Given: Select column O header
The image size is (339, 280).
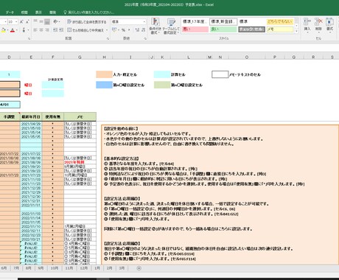Looking at the screenshot, I should (x=247, y=57).
